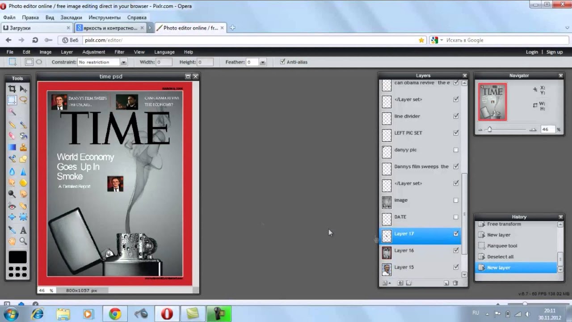The height and width of the screenshot is (322, 572).
Task: Toggle visibility of Layer 16
Action: 456,250
